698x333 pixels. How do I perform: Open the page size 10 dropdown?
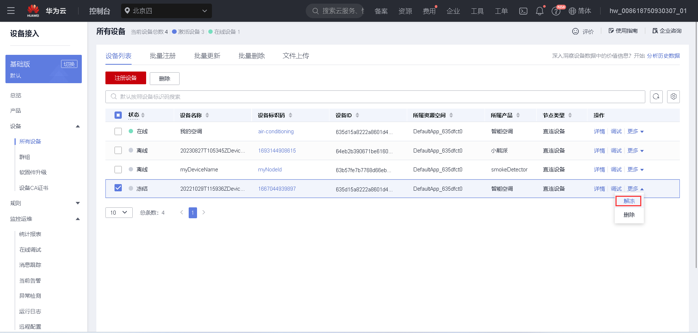[119, 212]
